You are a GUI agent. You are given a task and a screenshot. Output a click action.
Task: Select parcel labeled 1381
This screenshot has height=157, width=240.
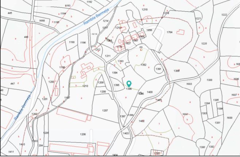pyautogui.click(x=218, y=123)
